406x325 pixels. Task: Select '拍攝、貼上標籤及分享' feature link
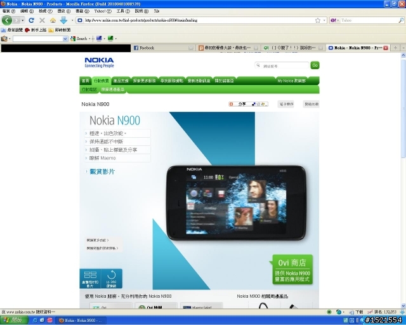point(117,150)
